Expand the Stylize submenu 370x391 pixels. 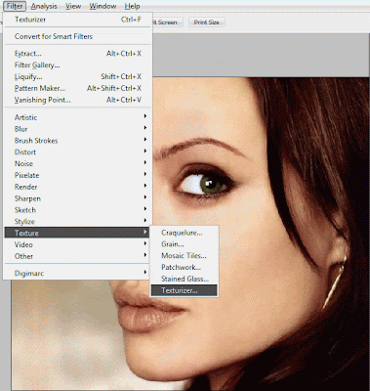[x=78, y=222]
